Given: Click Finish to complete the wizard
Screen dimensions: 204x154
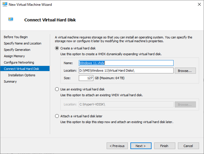Looking at the screenshot, I should (x=165, y=146).
